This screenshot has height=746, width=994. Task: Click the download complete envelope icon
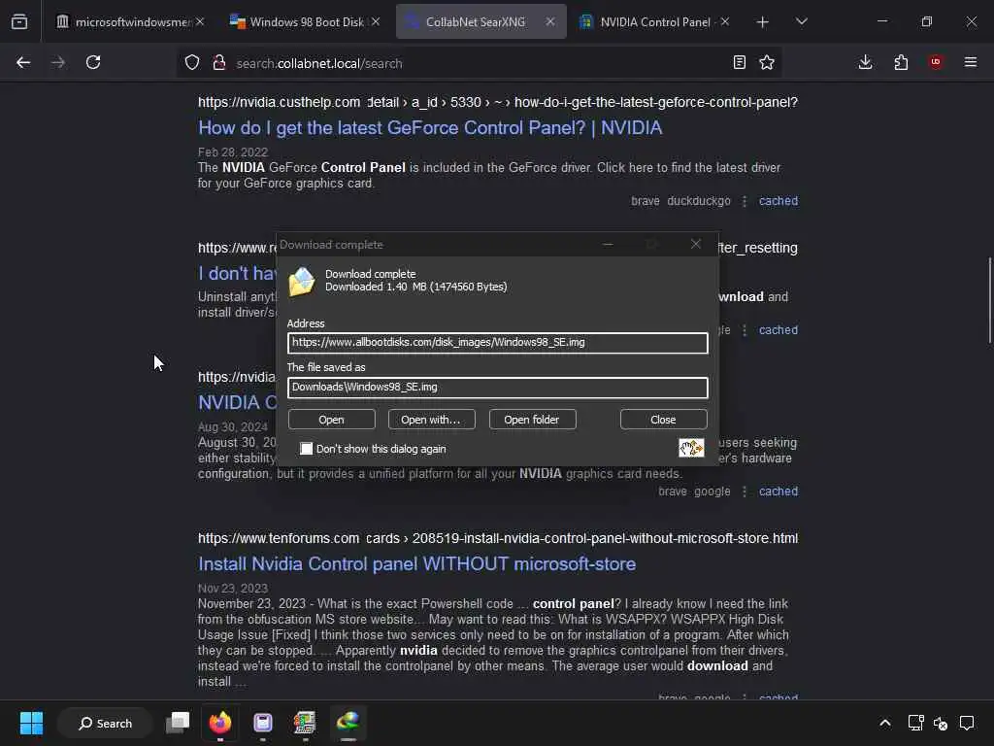[x=302, y=282]
